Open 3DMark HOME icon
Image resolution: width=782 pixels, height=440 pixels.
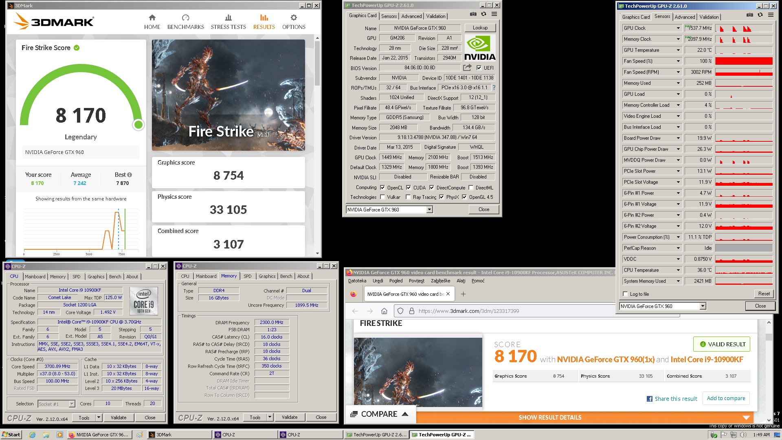coord(152,18)
